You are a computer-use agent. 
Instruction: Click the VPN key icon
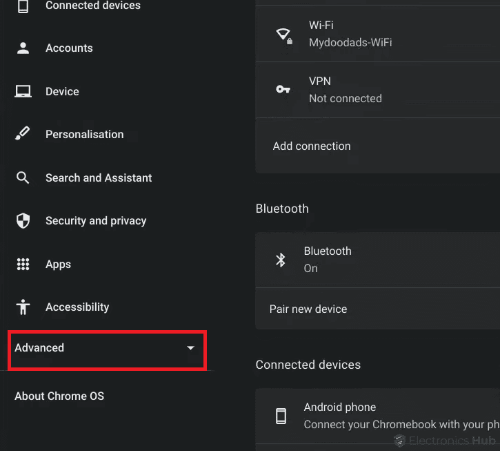[283, 89]
